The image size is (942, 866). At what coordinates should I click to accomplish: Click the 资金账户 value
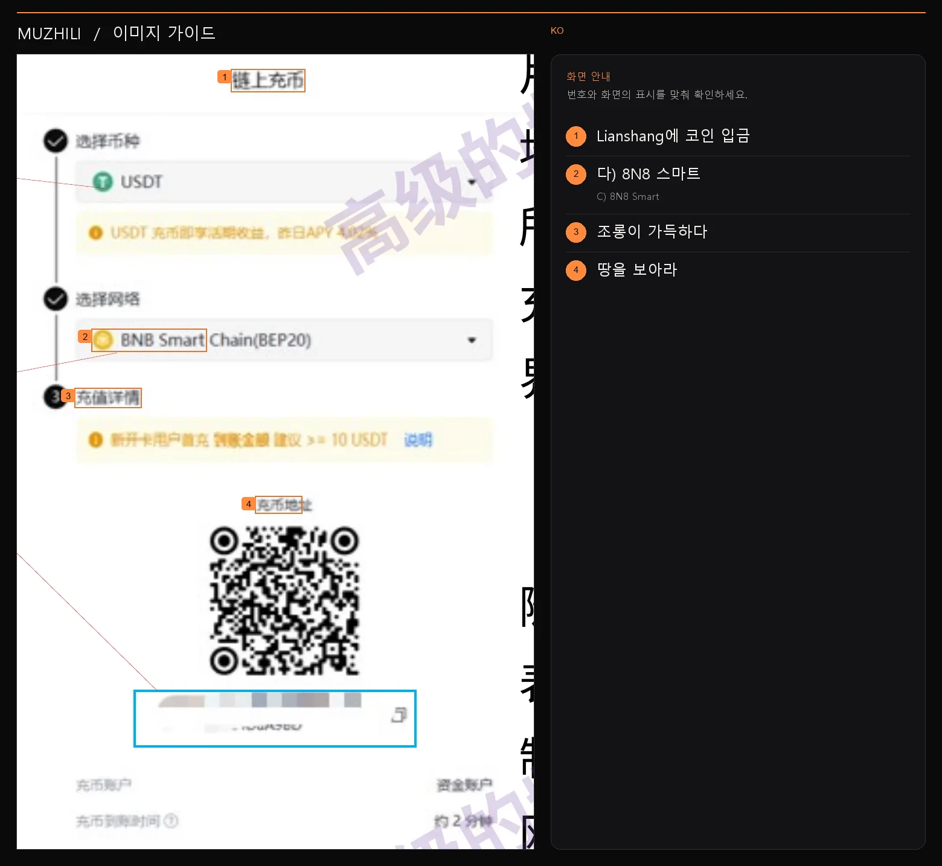pos(464,785)
